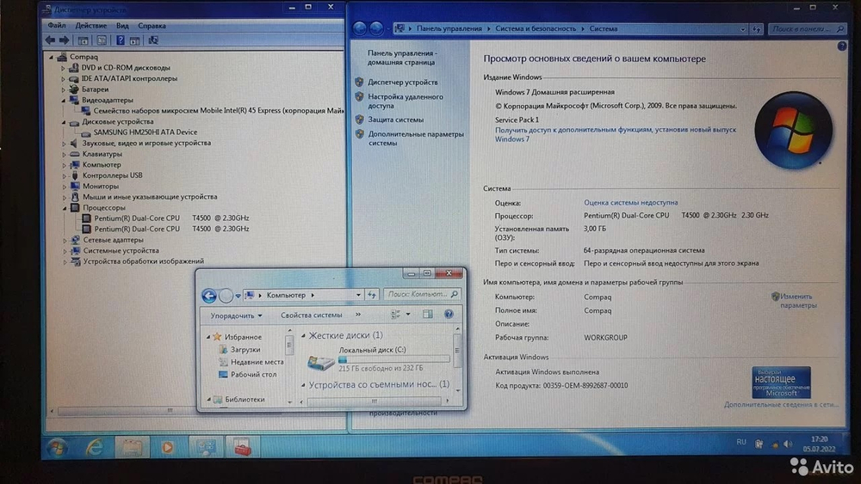This screenshot has height=484, width=861.
Task: Click the Поиск: Компьютер search field
Action: [x=421, y=294]
